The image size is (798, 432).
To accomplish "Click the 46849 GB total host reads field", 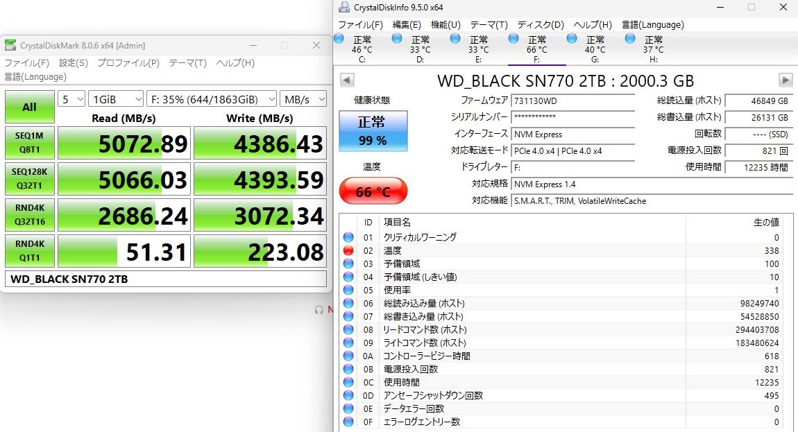I will click(x=759, y=101).
